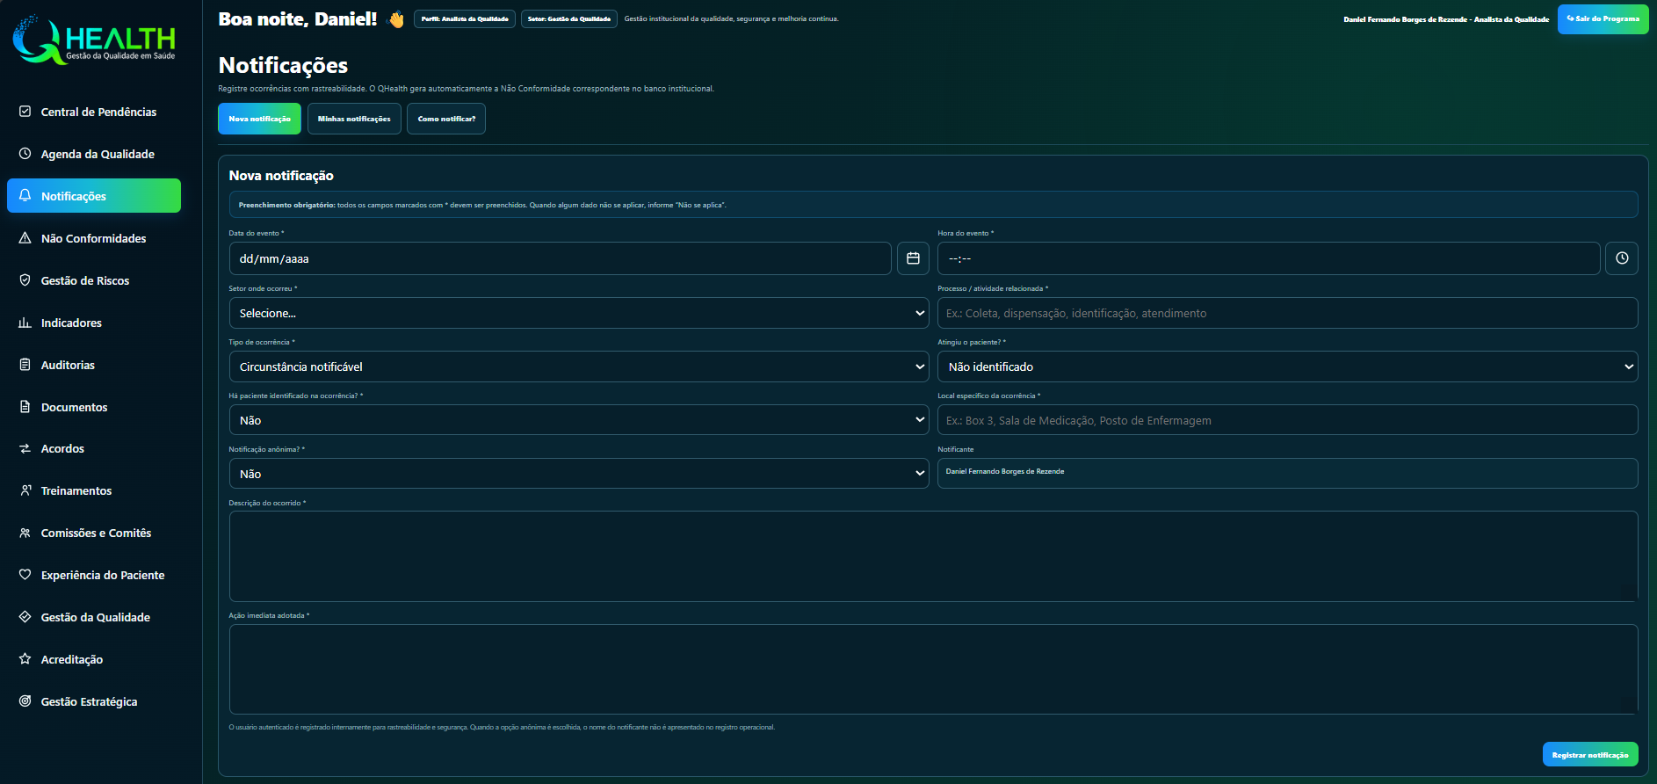
Task: Open the calendar picker for event date
Action: tap(913, 258)
